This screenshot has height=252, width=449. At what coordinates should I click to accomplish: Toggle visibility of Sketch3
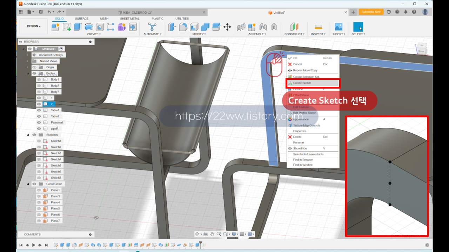[39, 153]
